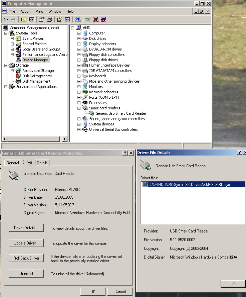246x297 pixels.
Task: Expand the Disk drives category
Action: 79,39
